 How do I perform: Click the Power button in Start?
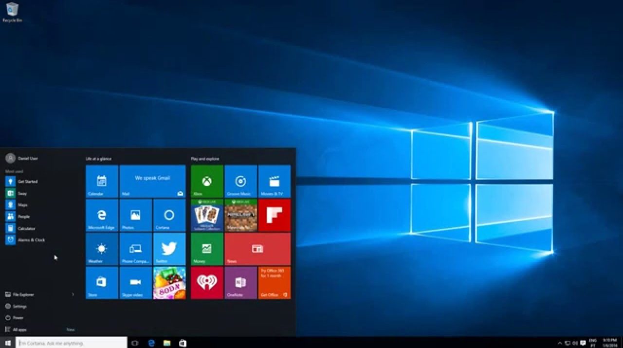[x=18, y=318]
